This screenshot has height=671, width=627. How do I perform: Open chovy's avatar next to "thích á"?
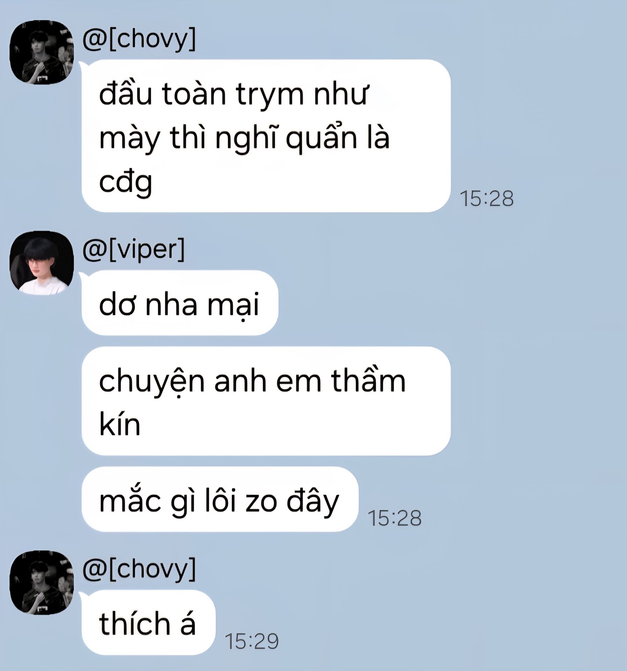[42, 582]
